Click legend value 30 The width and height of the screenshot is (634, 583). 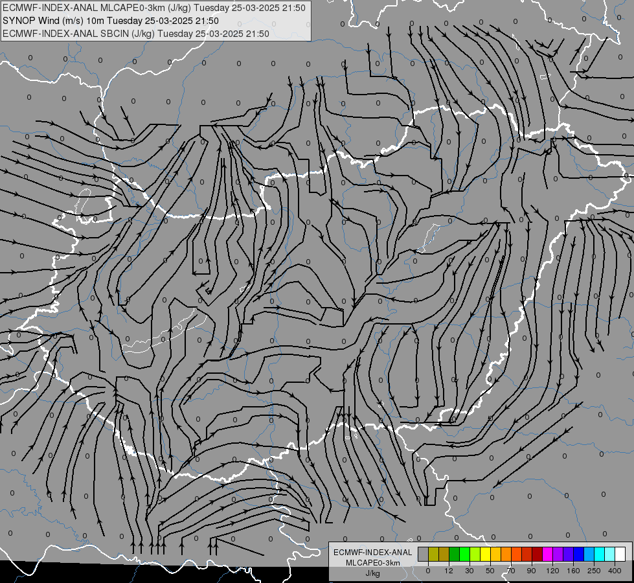tap(470, 571)
